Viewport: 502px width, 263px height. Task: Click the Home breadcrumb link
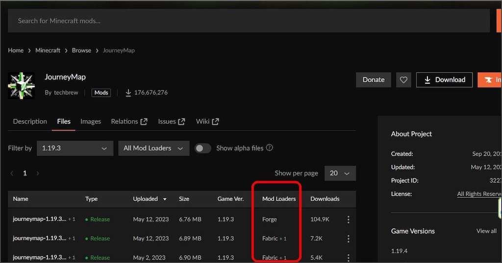16,50
